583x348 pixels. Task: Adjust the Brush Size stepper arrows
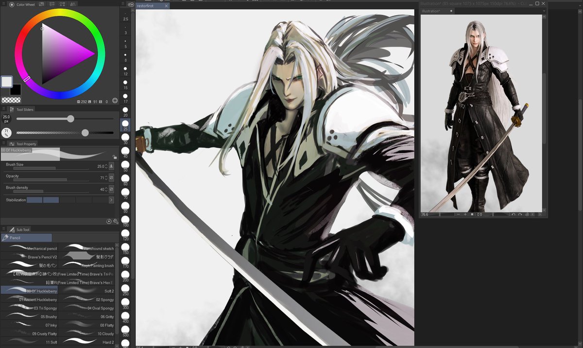coord(106,166)
